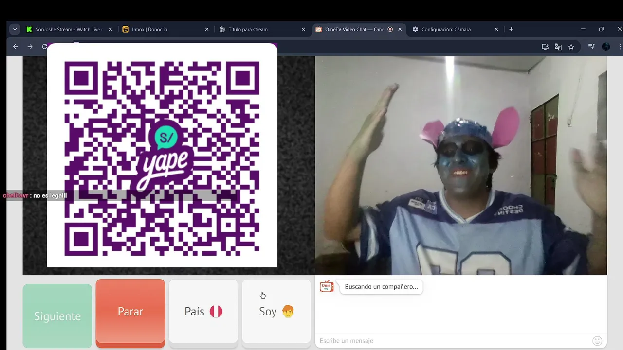Switch to Configuración: Cámara tab
The height and width of the screenshot is (350, 623).
coord(455,29)
